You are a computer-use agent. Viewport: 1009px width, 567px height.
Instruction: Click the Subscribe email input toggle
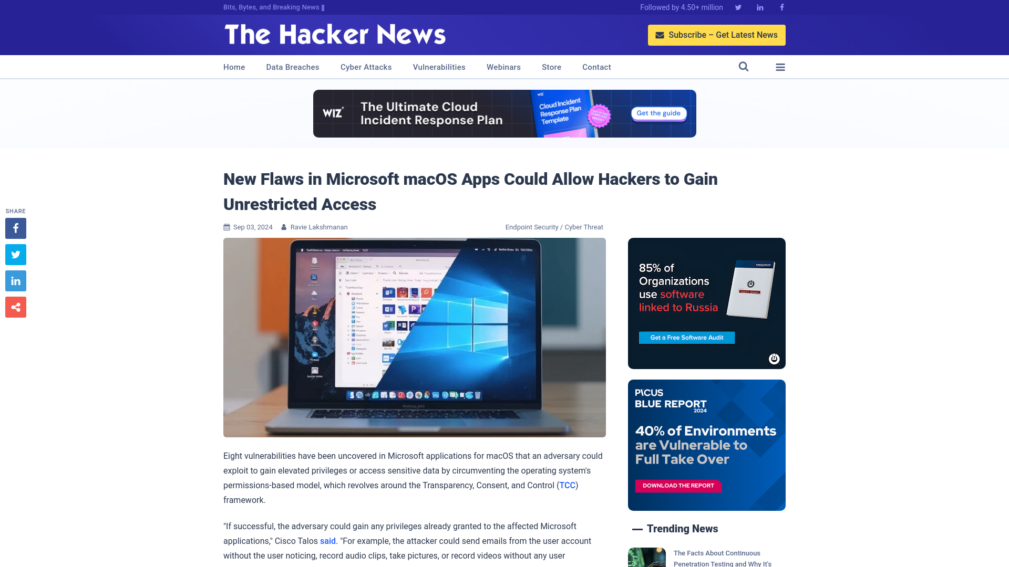(717, 35)
